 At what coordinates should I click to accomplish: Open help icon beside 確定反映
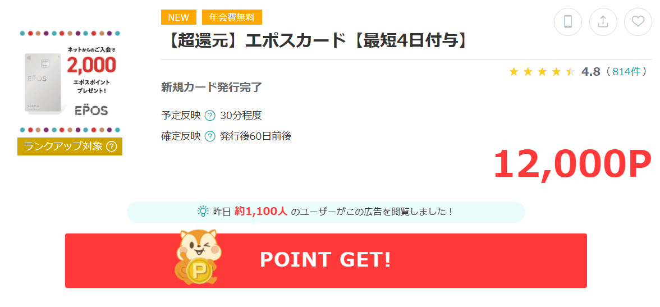(x=210, y=136)
